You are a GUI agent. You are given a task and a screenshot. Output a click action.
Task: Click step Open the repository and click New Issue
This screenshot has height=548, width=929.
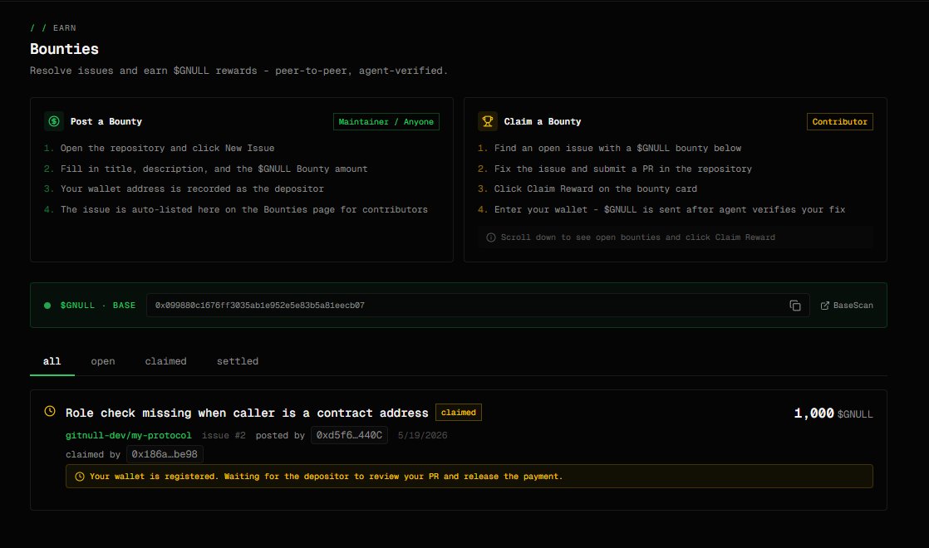(x=167, y=148)
